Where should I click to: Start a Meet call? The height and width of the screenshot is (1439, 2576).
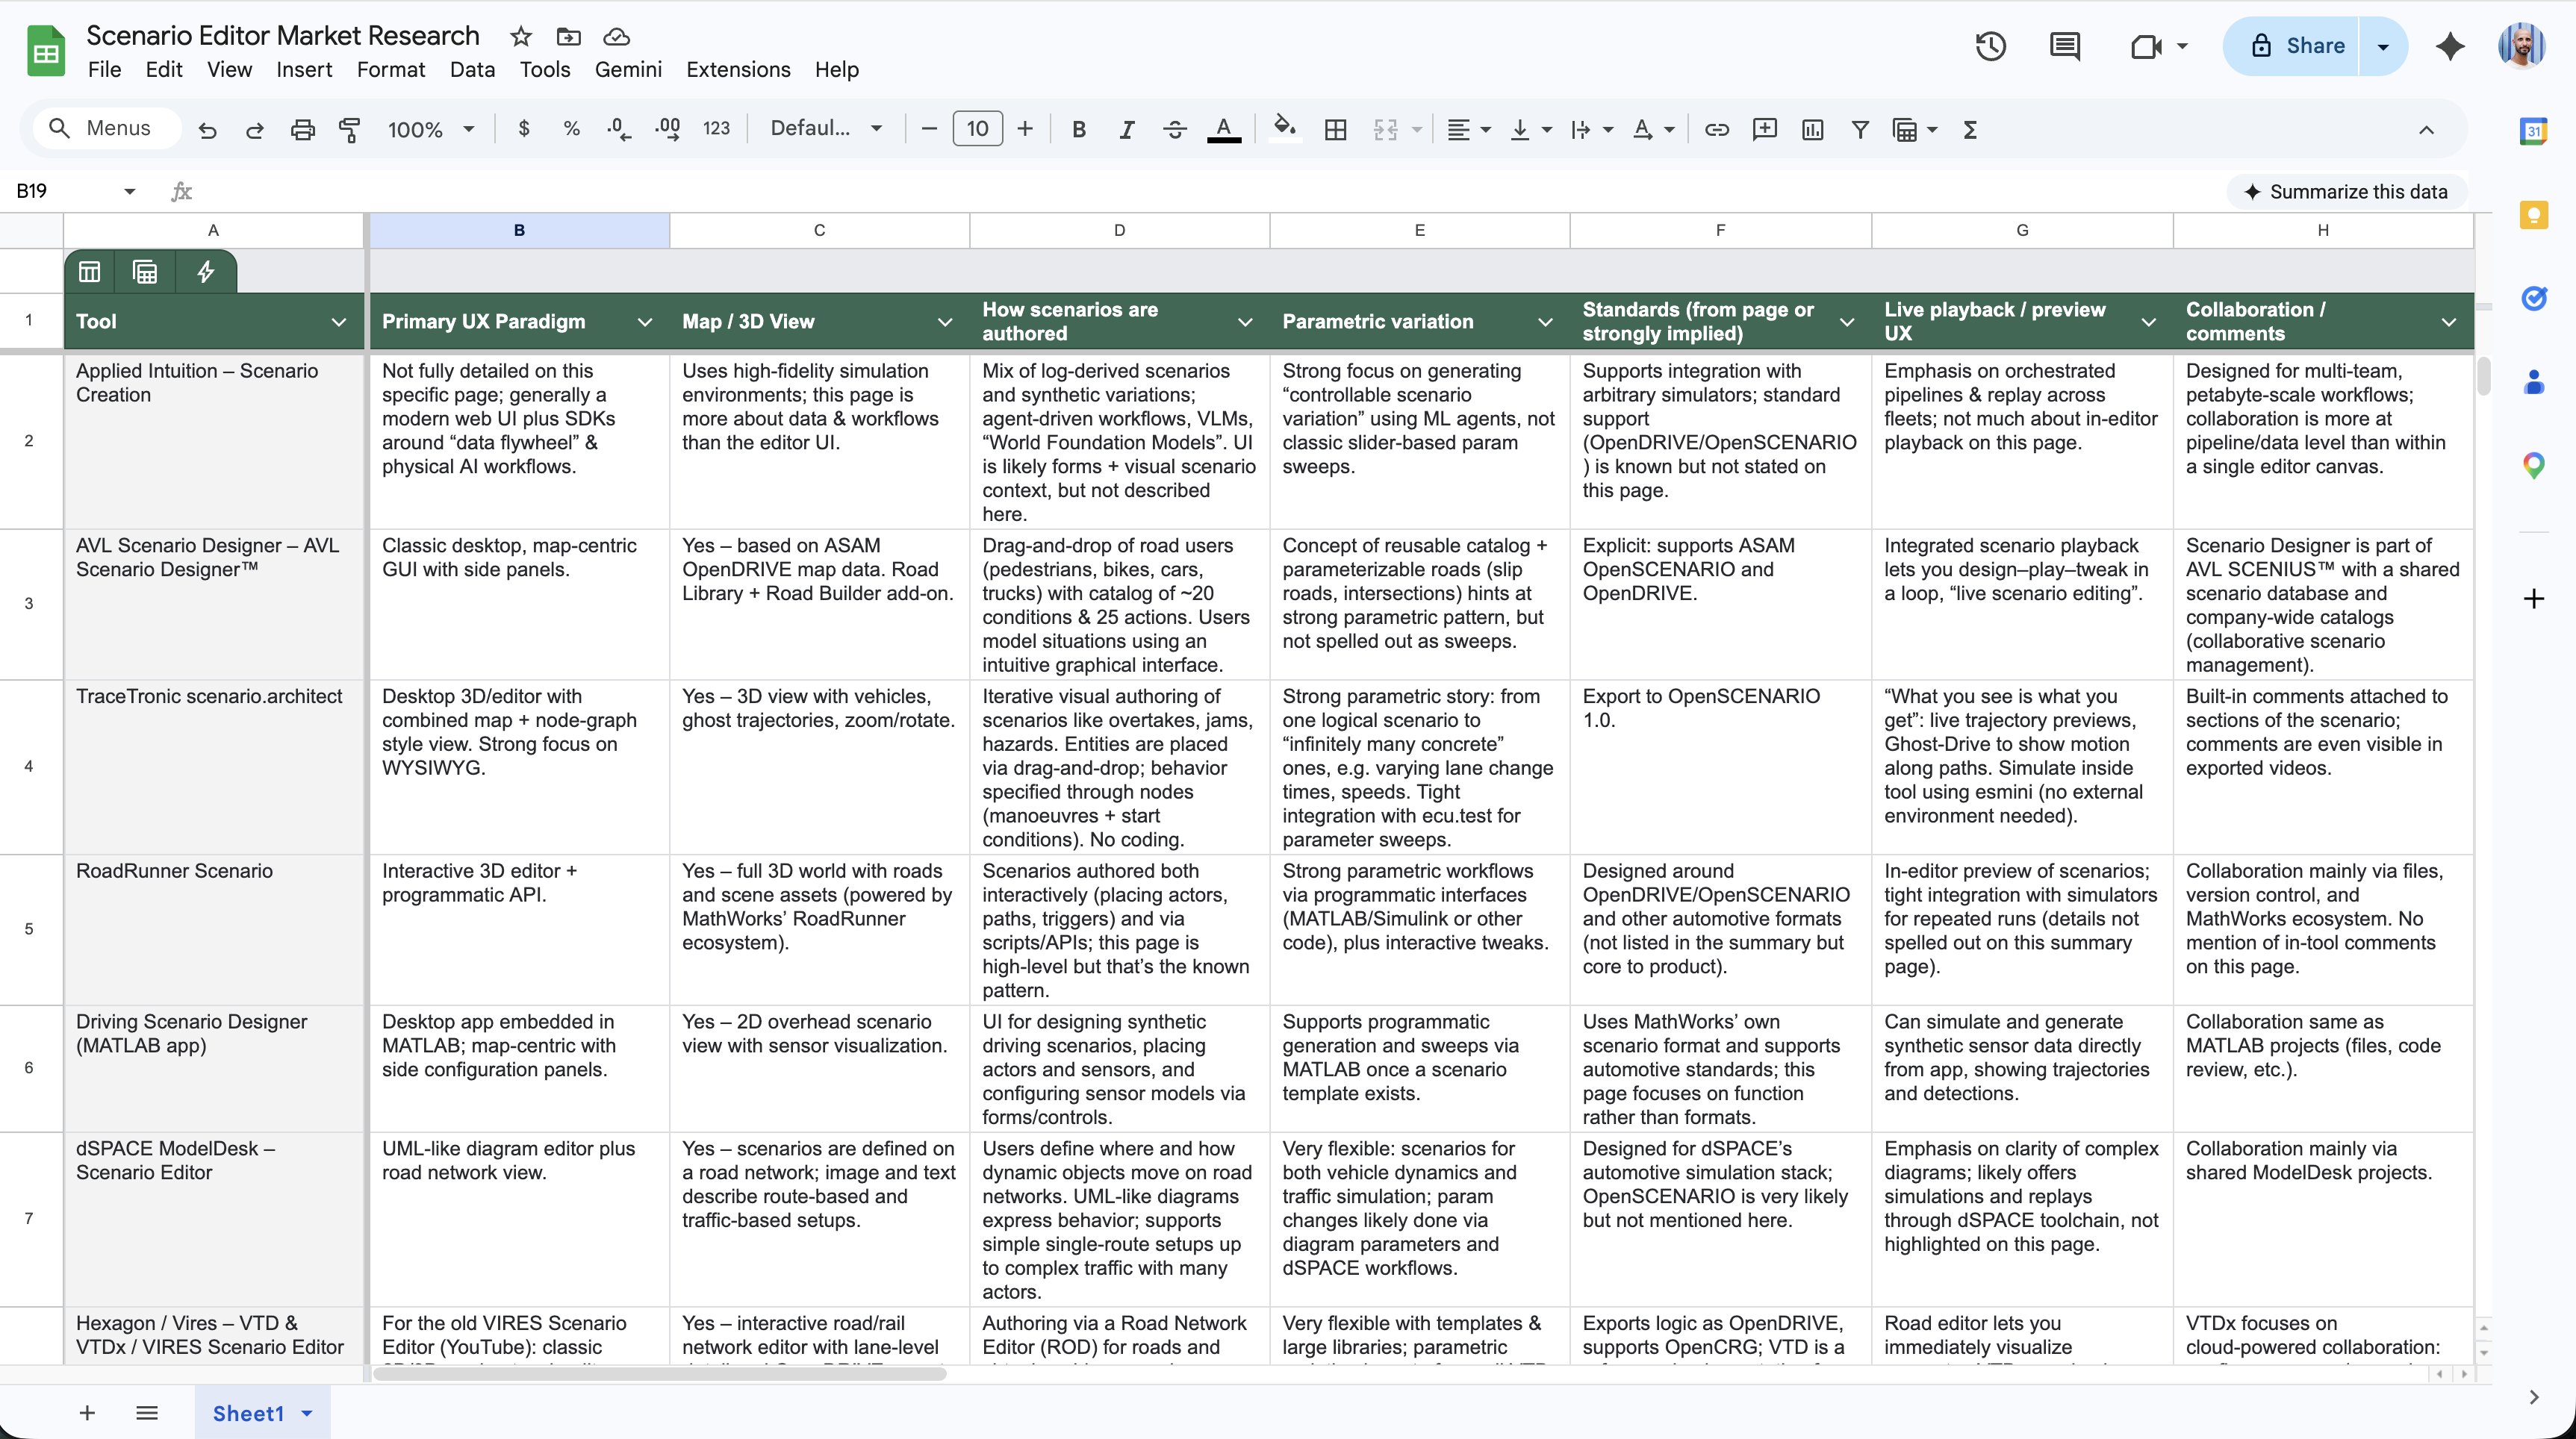coord(2147,46)
